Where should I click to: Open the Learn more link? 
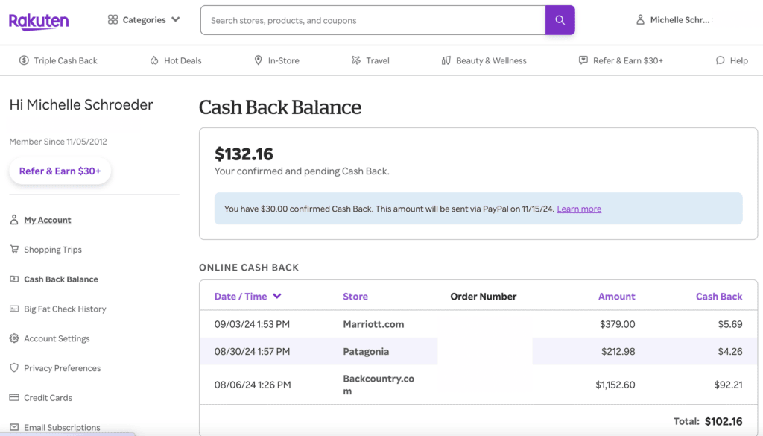tap(579, 209)
